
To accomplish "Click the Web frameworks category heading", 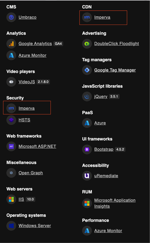I will (24, 136).
